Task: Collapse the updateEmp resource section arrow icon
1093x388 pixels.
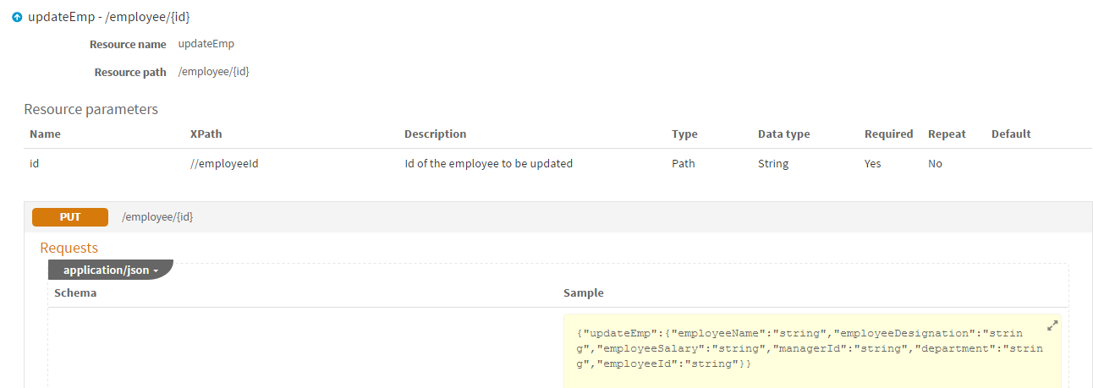Action: [17, 17]
